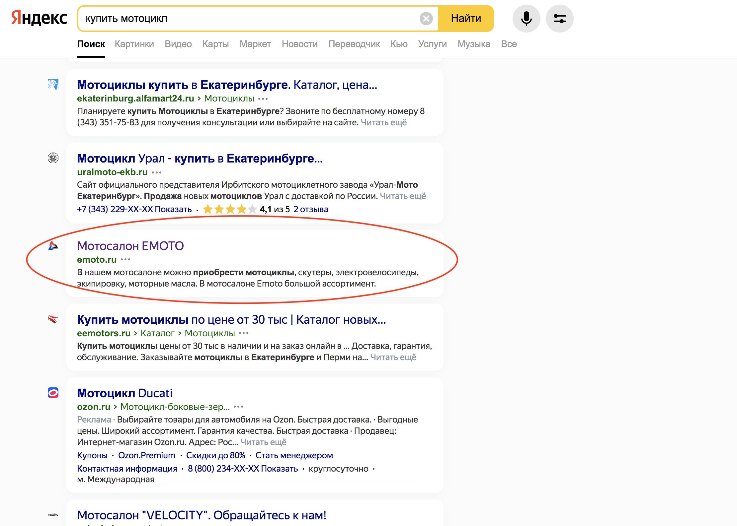Open three-dot menu next to emoto.ru
The height and width of the screenshot is (526, 737).
coord(125,259)
